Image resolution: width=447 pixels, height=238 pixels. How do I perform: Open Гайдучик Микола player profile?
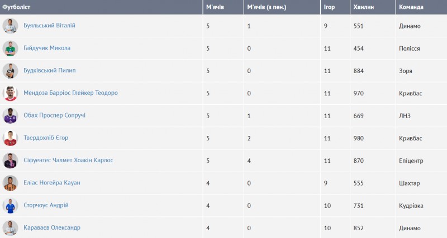click(x=47, y=48)
